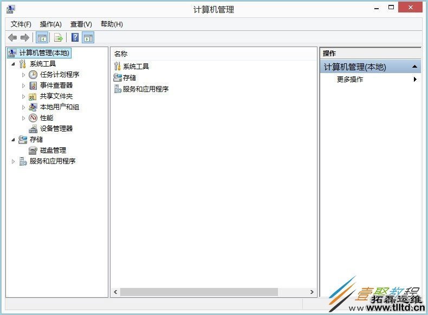The image size is (428, 315).
Task: Click the Back arrow toolbar icon
Action: 12,38
